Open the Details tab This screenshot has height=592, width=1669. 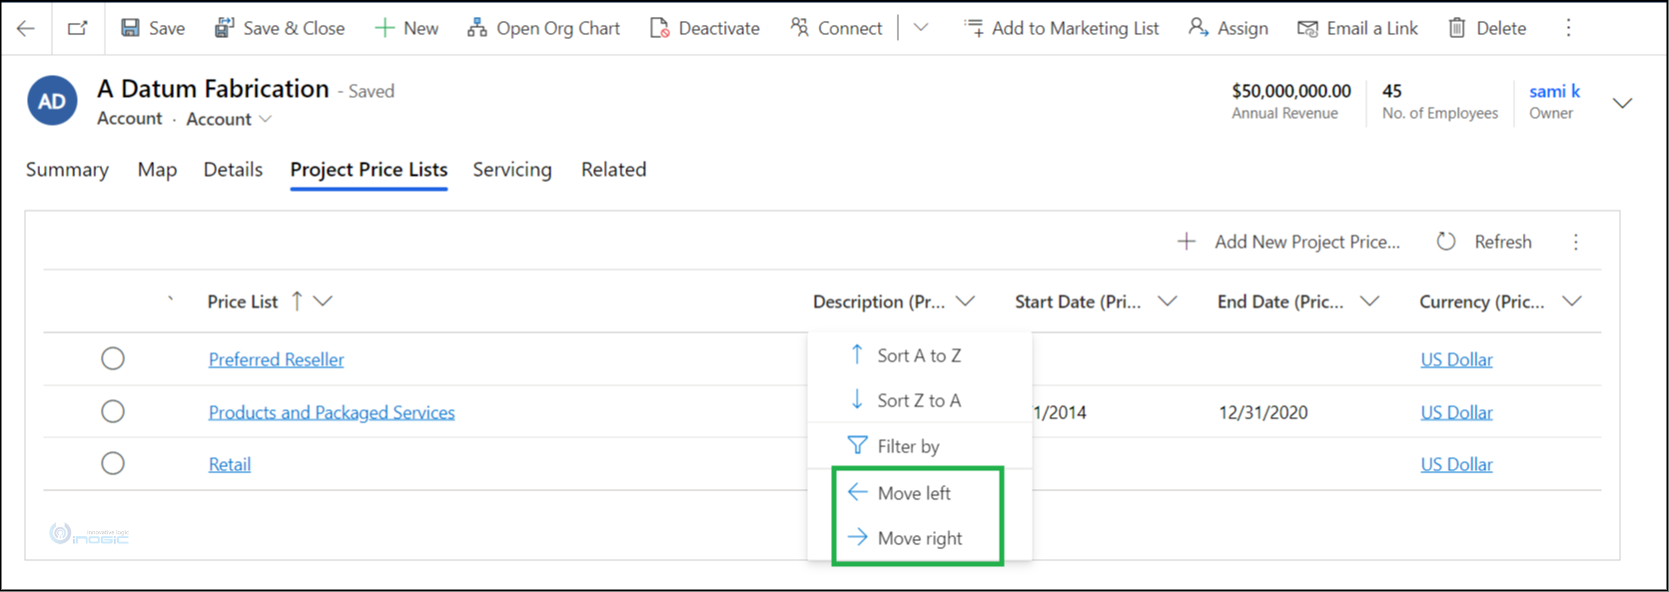(x=233, y=170)
